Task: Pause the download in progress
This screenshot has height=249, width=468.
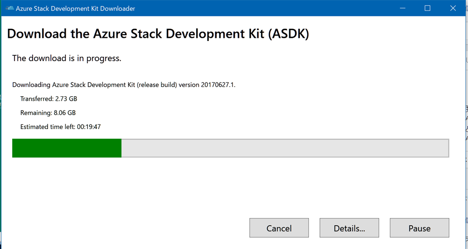Action: tap(419, 228)
